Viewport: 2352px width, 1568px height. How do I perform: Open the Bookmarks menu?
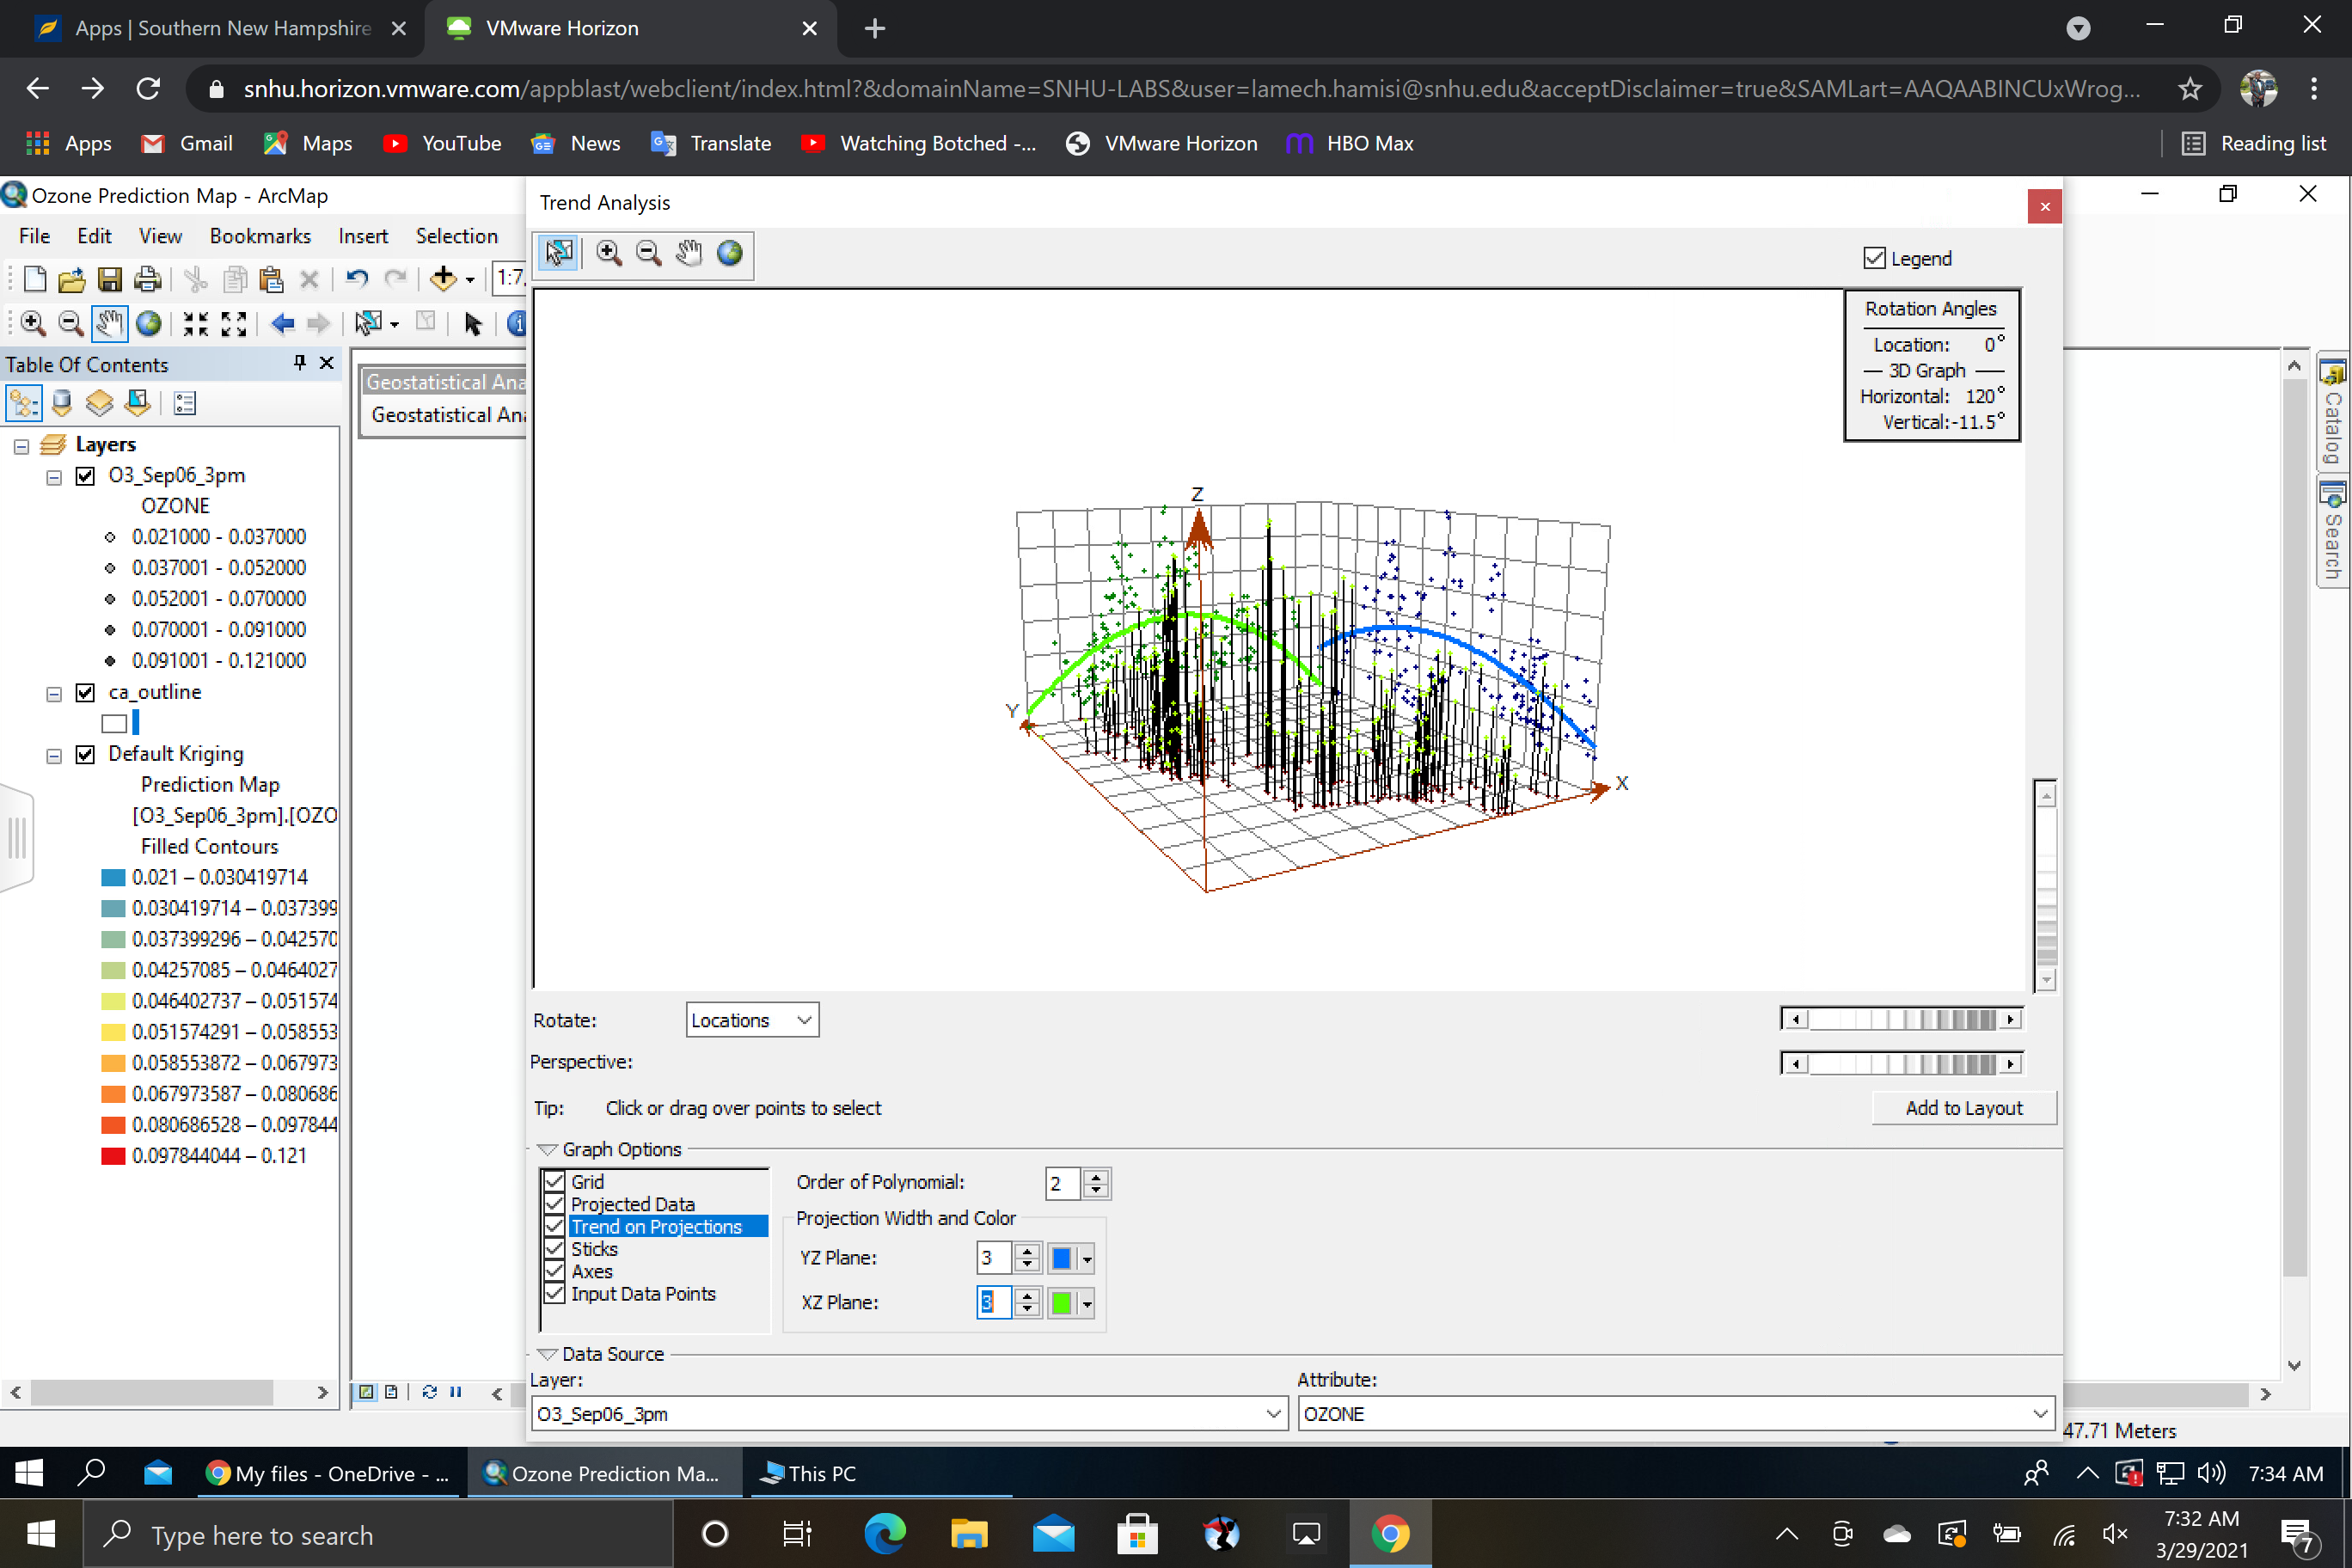click(x=260, y=236)
